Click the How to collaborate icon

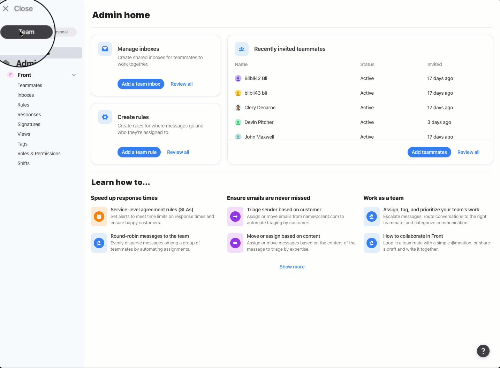[x=372, y=243]
